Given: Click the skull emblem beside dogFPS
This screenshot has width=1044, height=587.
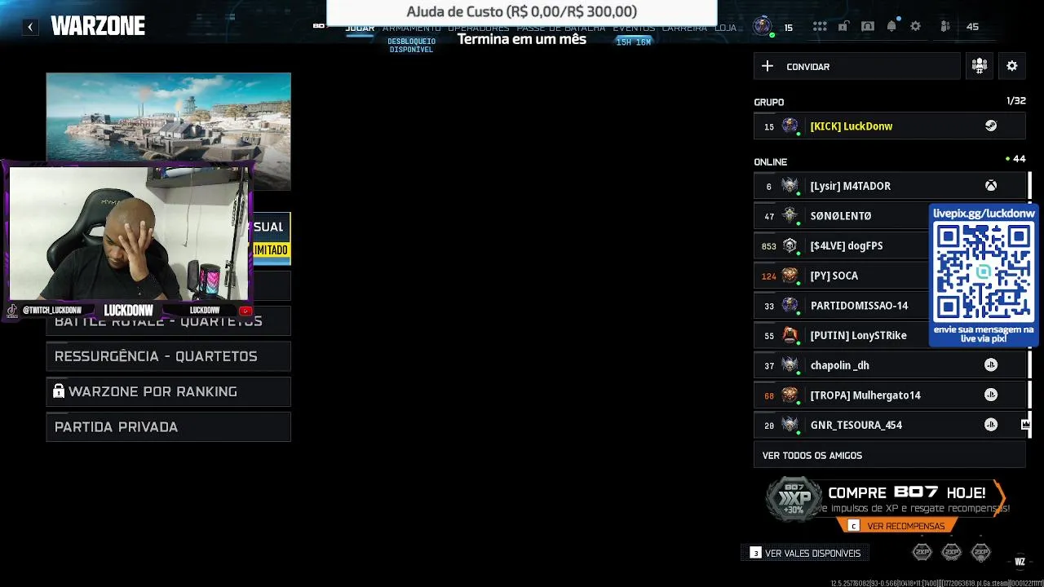Looking at the screenshot, I should [790, 245].
